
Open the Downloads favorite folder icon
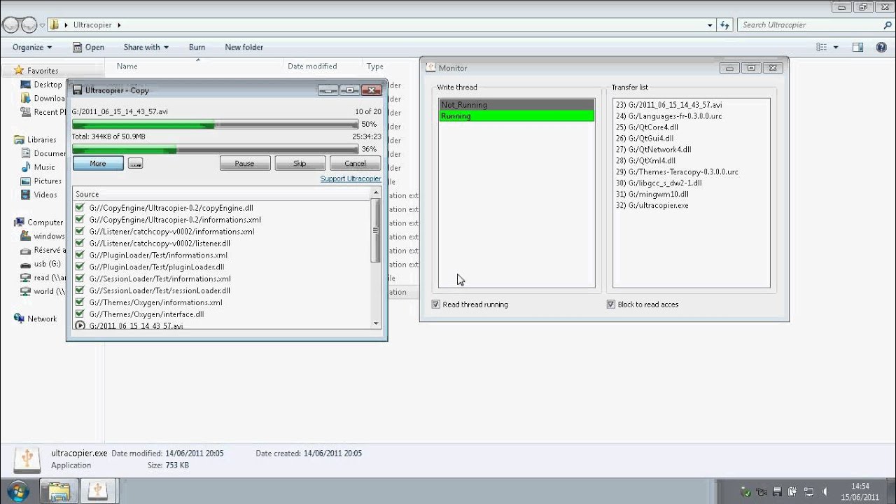(x=26, y=99)
